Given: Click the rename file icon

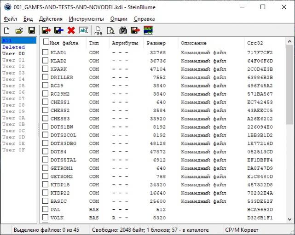Looking at the screenshot, I should pos(84,30).
